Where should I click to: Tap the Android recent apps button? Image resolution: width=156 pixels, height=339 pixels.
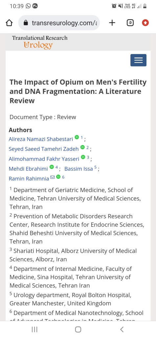[34, 329]
